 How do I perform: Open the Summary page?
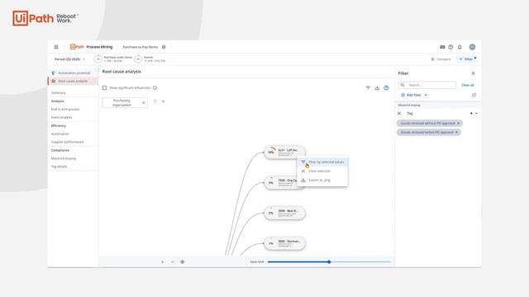click(59, 92)
